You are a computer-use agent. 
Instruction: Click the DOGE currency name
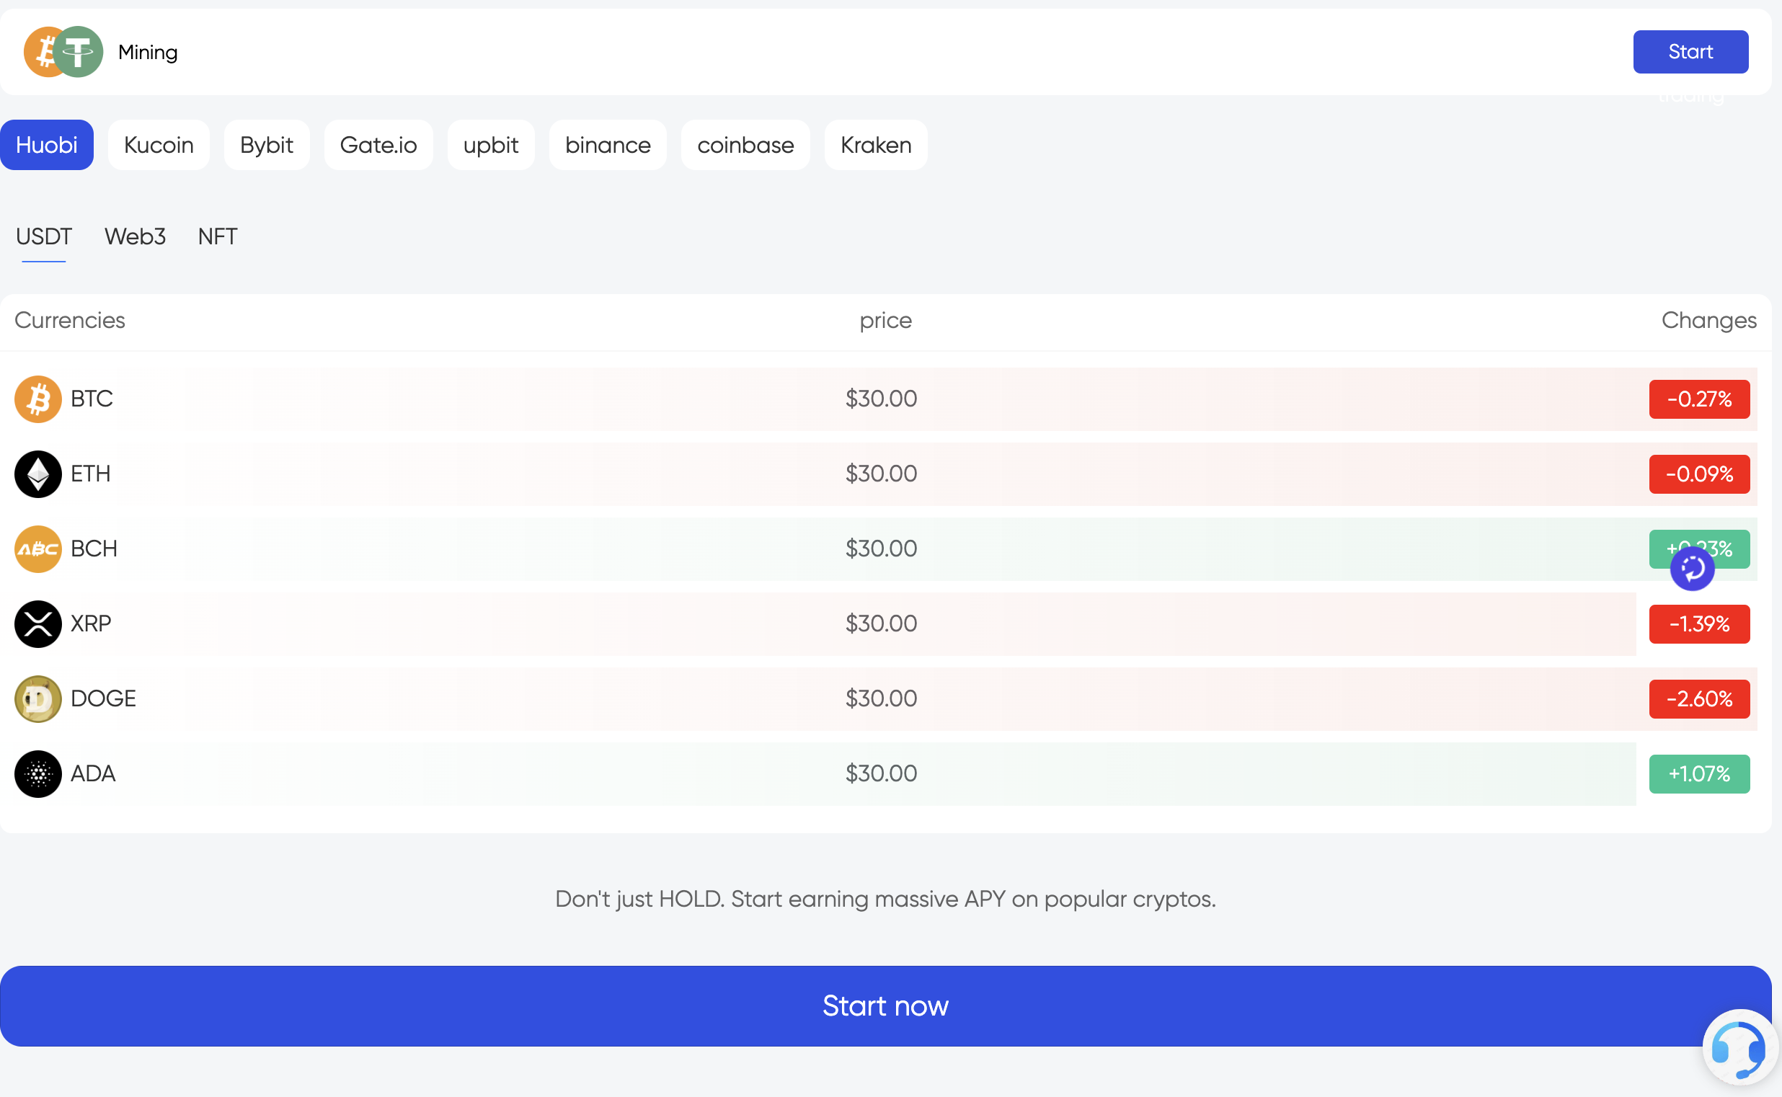[103, 698]
